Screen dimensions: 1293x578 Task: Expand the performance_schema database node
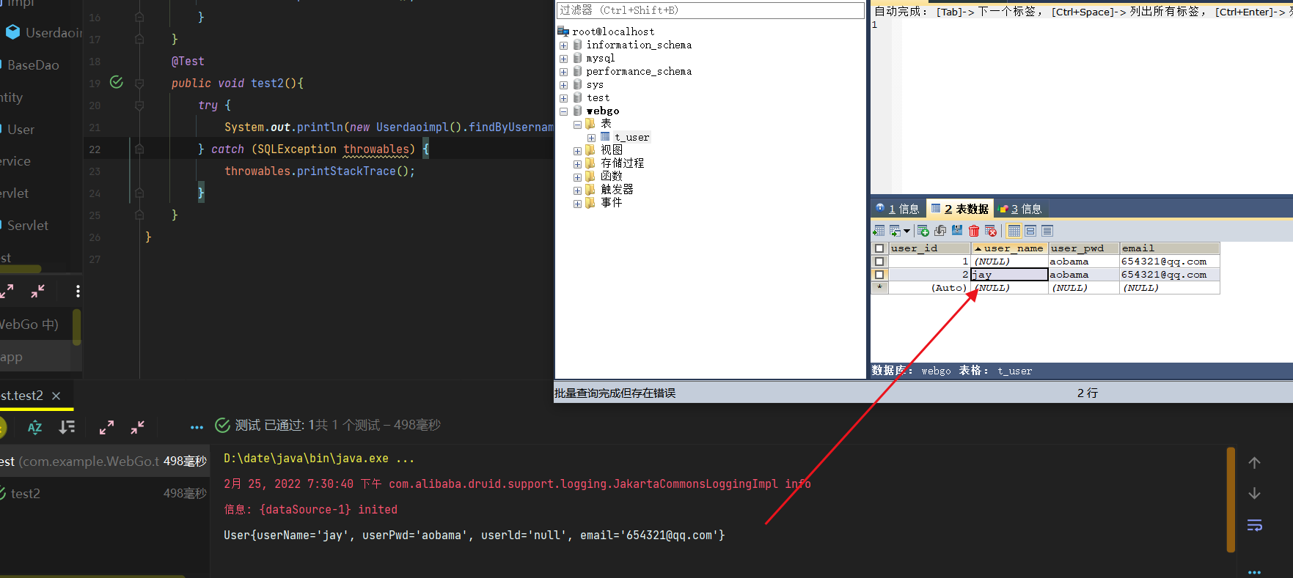pyautogui.click(x=564, y=72)
